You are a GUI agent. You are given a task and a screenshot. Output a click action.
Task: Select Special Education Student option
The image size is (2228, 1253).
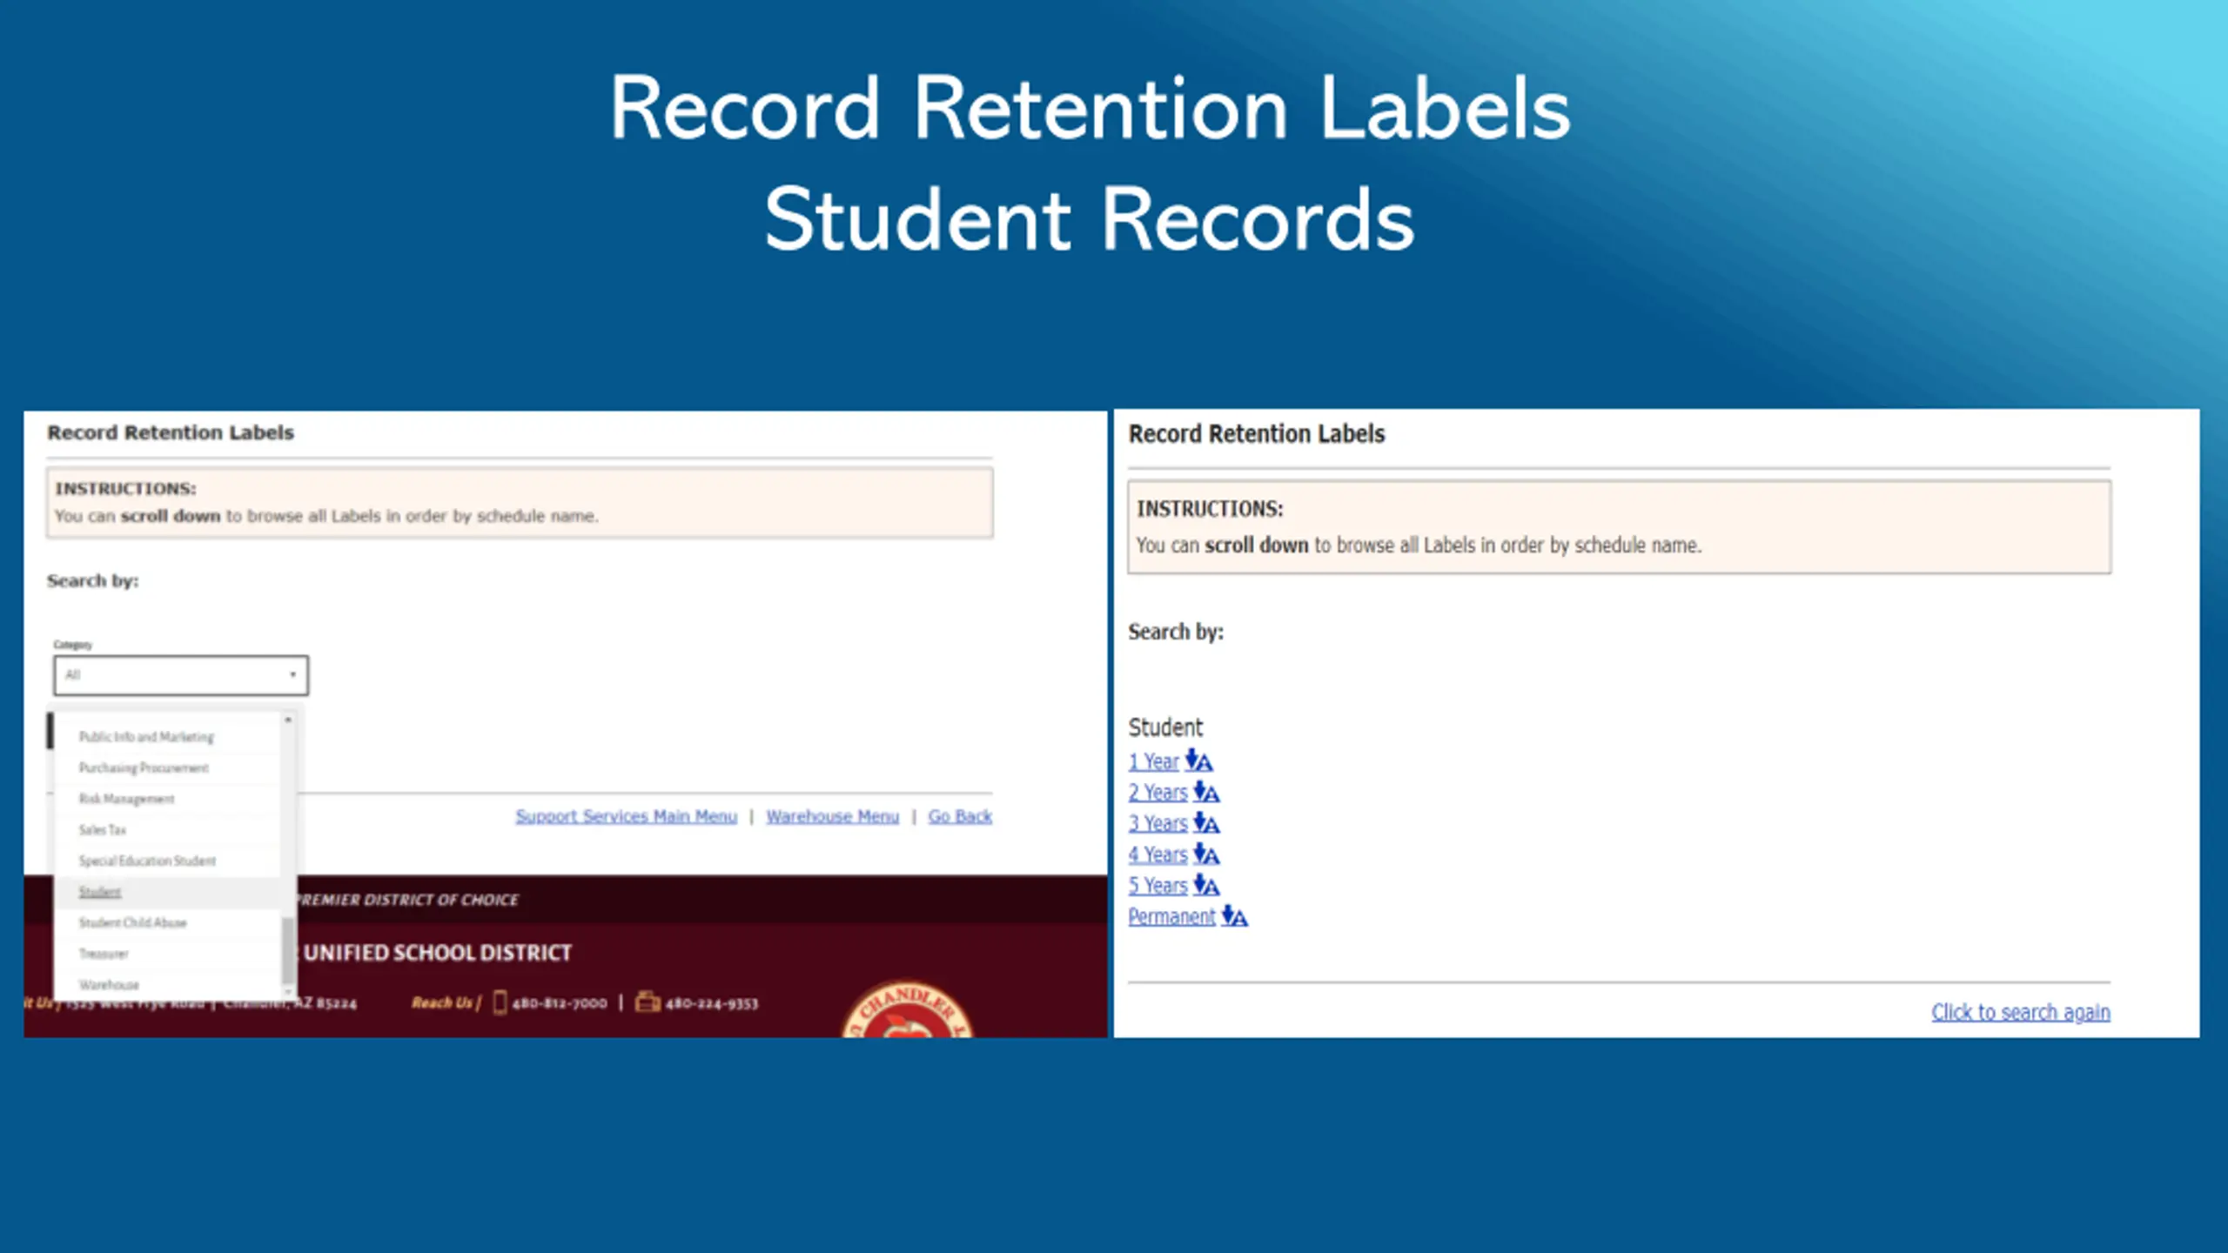coord(147,861)
